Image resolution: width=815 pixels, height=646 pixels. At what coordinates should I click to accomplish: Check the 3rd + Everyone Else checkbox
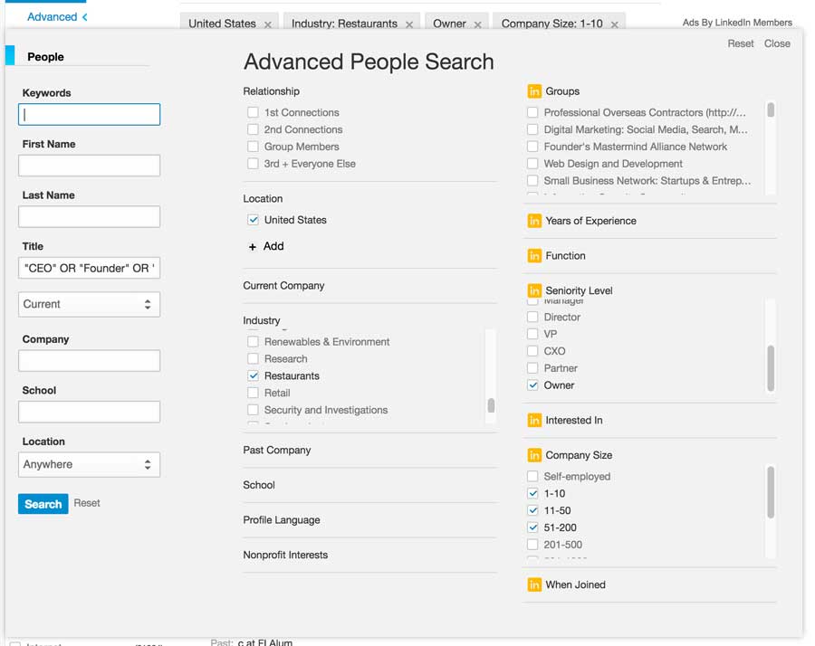tap(253, 164)
